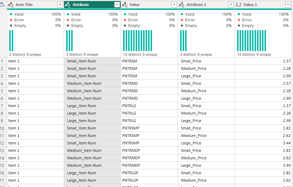
Task: Click 'Medium_Price' cell in row 11
Action: [x=206, y=136]
